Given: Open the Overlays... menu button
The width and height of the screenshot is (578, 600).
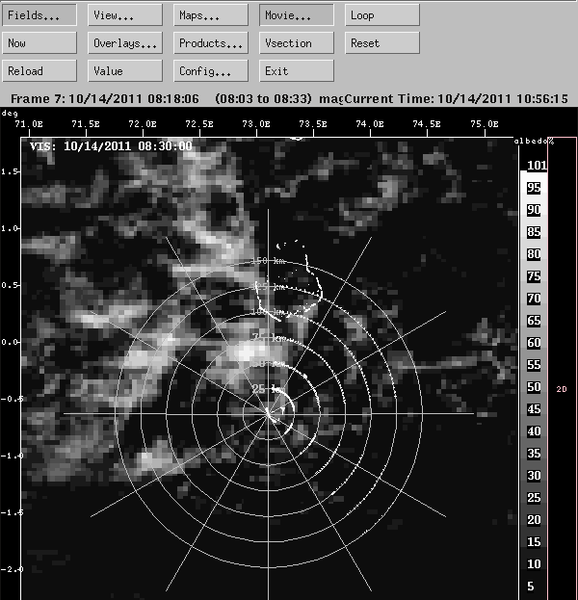Looking at the screenshot, I should click(125, 42).
